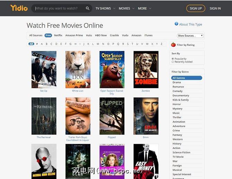Toggle the Free source filter
The height and width of the screenshot is (179, 232).
[48, 36]
